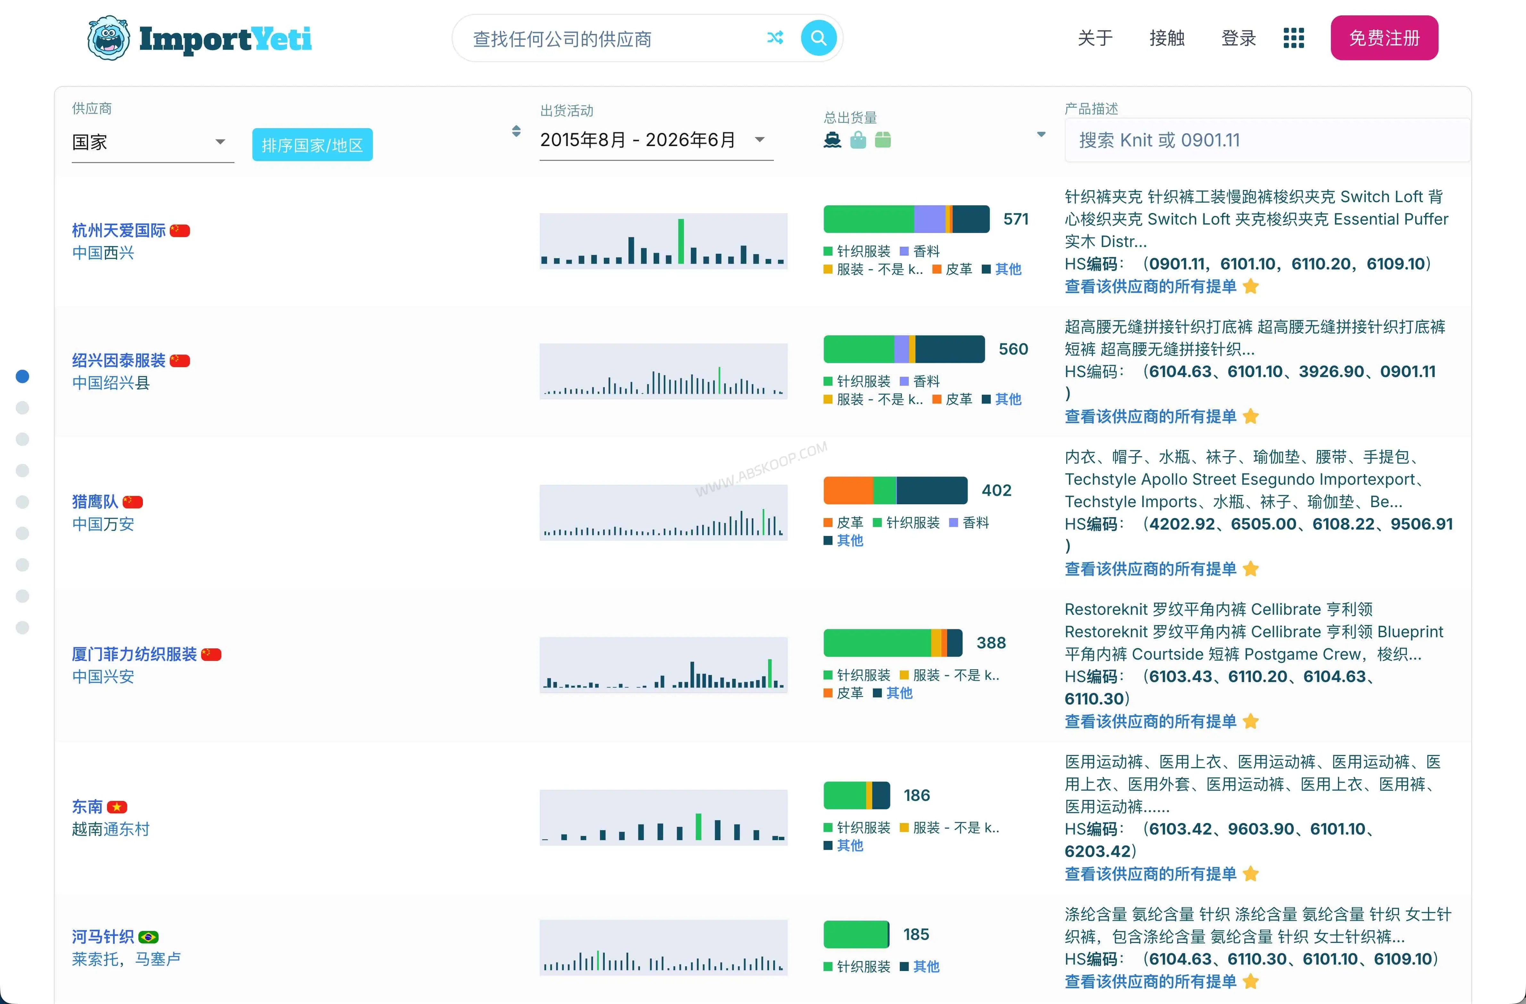
Task: Click the 越南通东村 location text
Action: tap(111, 830)
